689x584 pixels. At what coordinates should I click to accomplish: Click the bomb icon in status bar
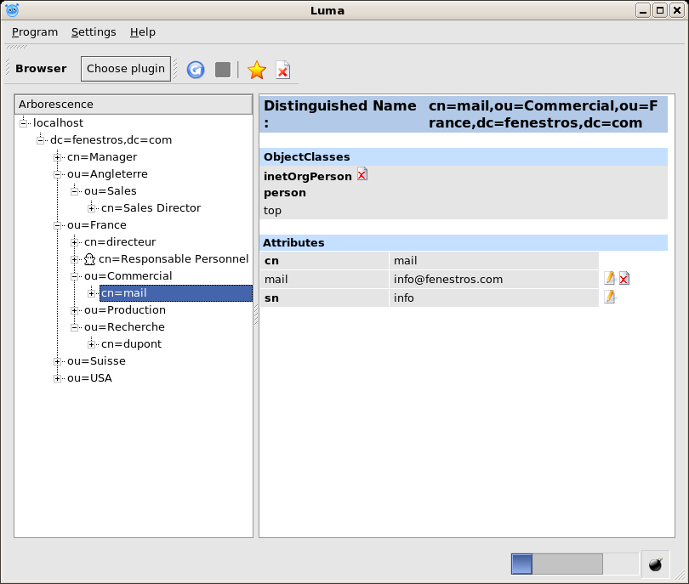(655, 564)
